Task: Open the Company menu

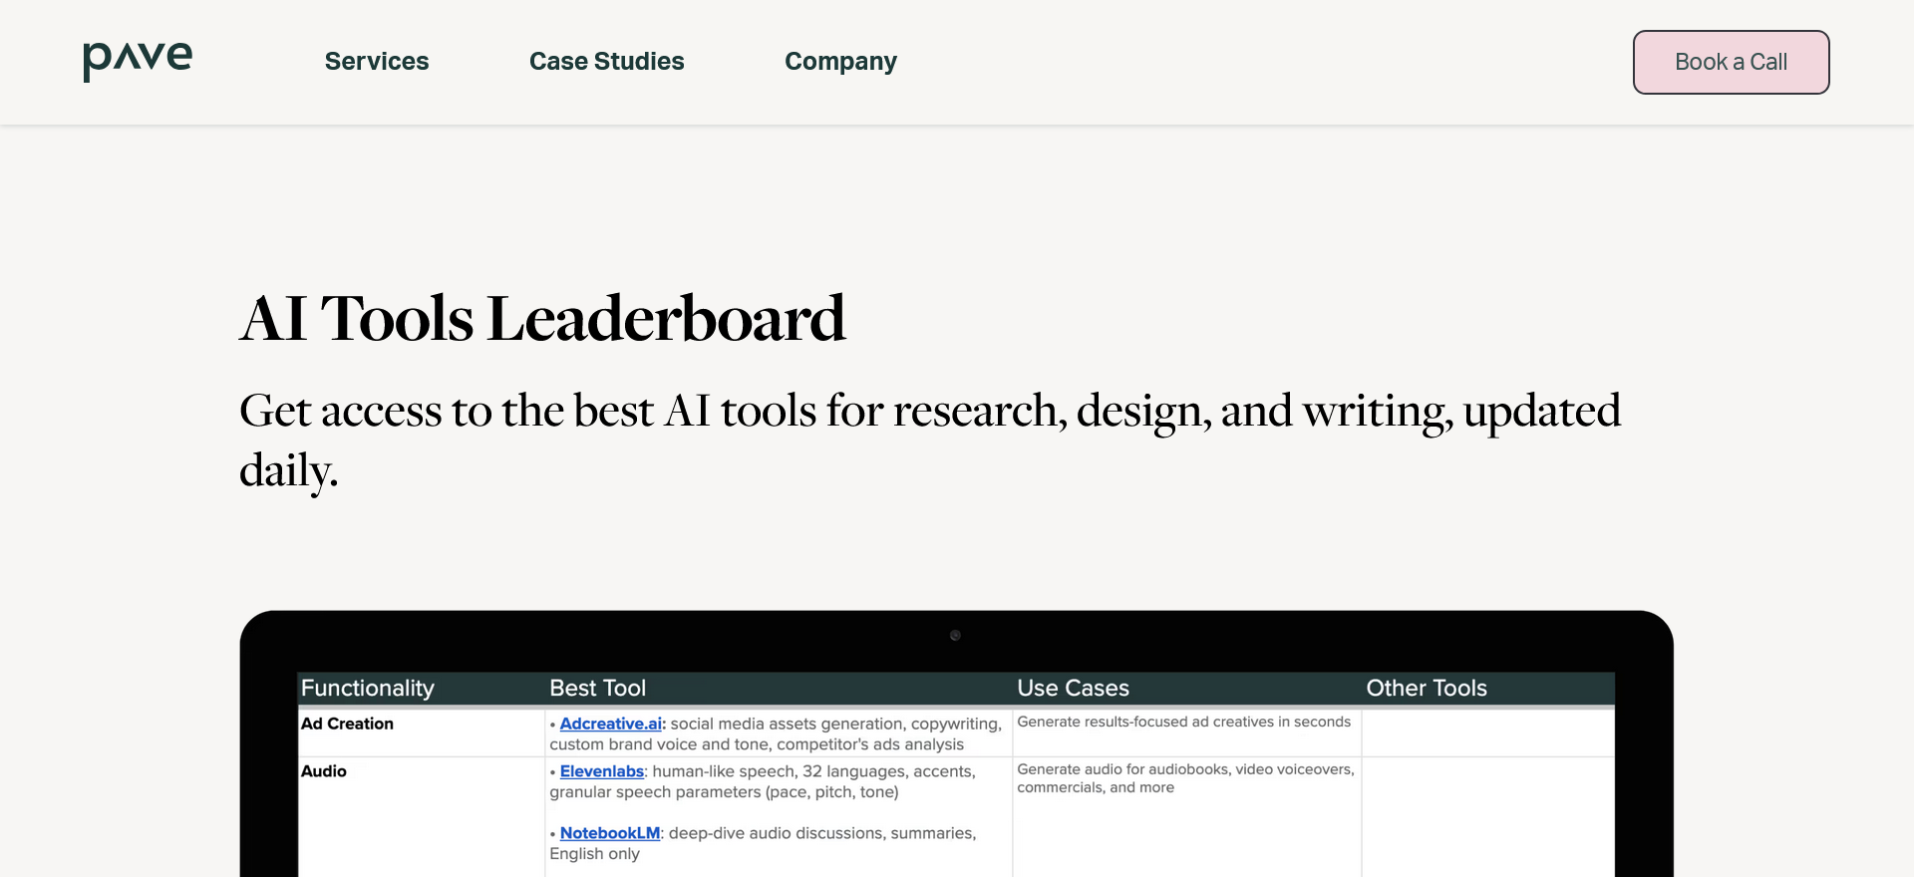Action: 840,62
